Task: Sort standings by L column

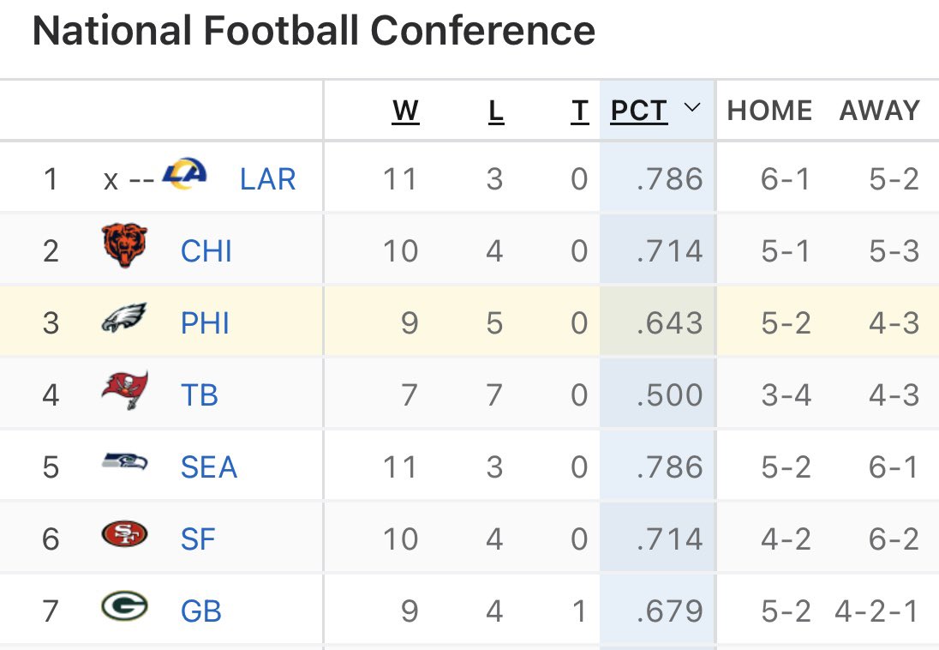Action: coord(496,111)
